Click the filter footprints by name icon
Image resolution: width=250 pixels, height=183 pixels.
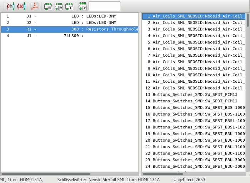click(x=82, y=6)
